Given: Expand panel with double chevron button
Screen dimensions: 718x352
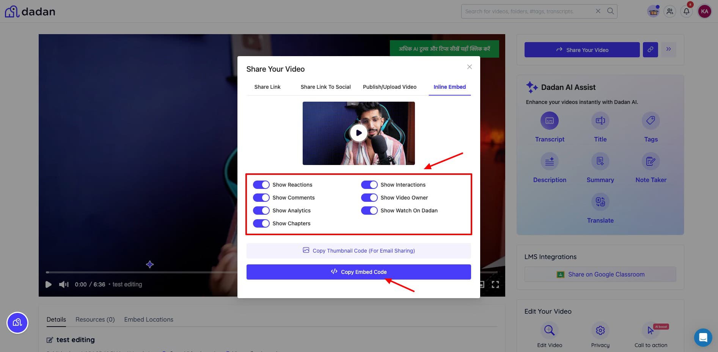Looking at the screenshot, I should (x=668, y=50).
